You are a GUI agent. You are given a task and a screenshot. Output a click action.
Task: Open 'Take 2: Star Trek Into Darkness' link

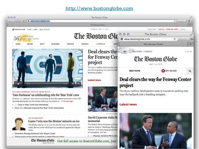pos(33,105)
